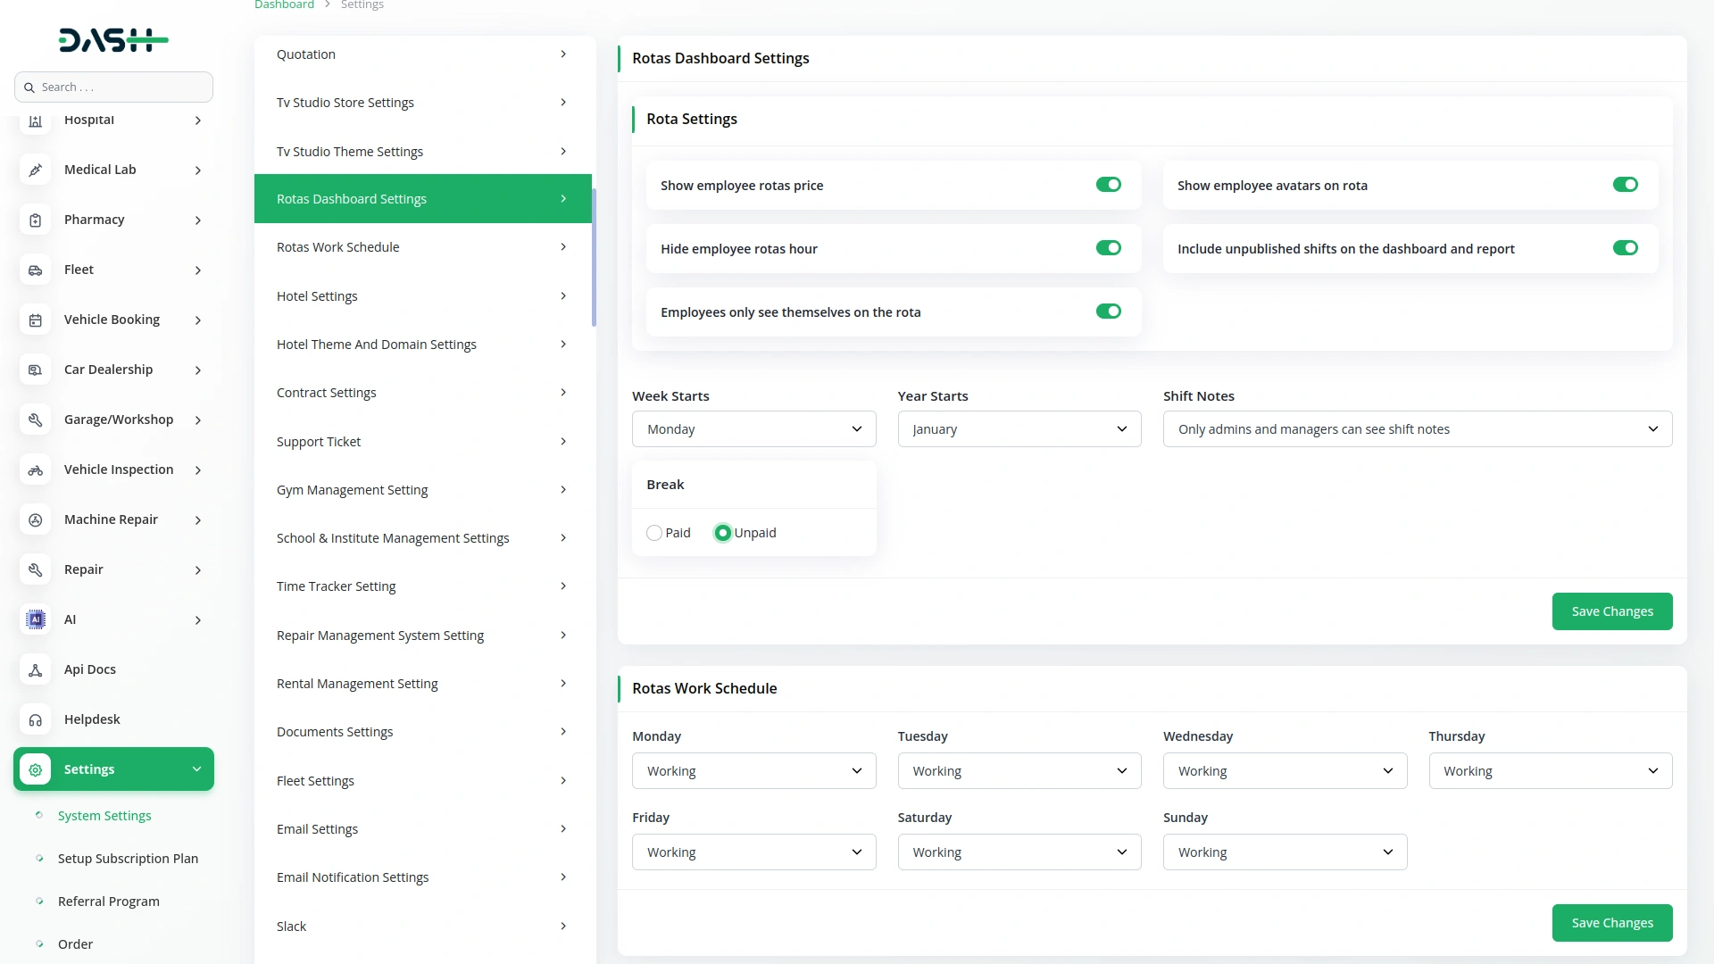Viewport: 1714px width, 964px height.
Task: Open the Shift Notes dropdown
Action: pos(1417,429)
